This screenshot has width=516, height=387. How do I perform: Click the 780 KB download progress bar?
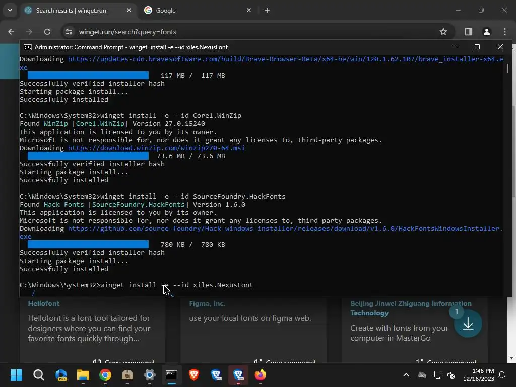click(88, 245)
